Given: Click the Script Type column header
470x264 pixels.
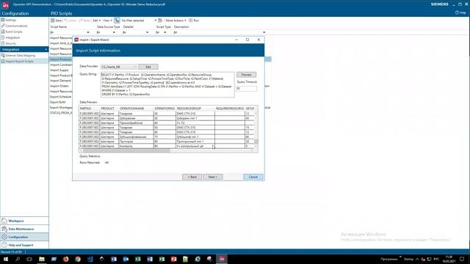Looking at the screenshot, I should coord(163,26).
